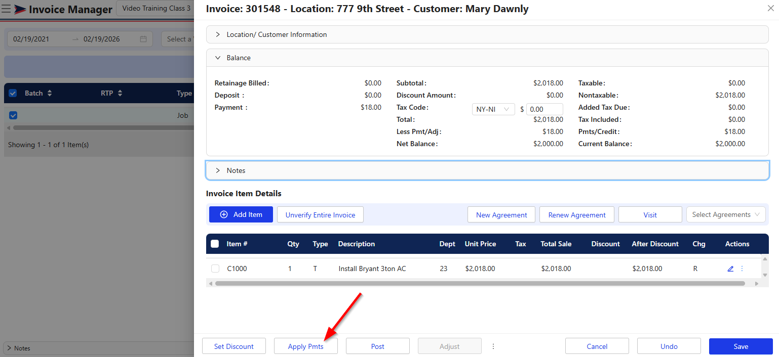Uncheck the Job row checkbox in list

click(x=13, y=115)
